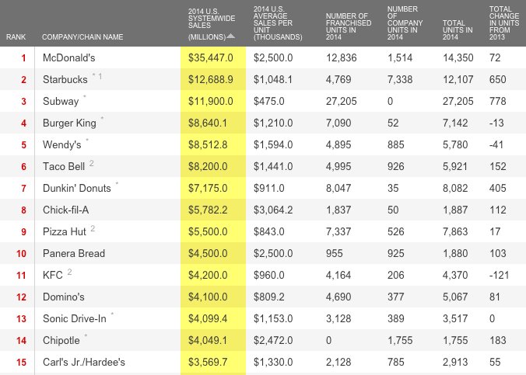Screen dimensions: 526x375
Task: Select the Pizza Hut company name
Action: 65,231
